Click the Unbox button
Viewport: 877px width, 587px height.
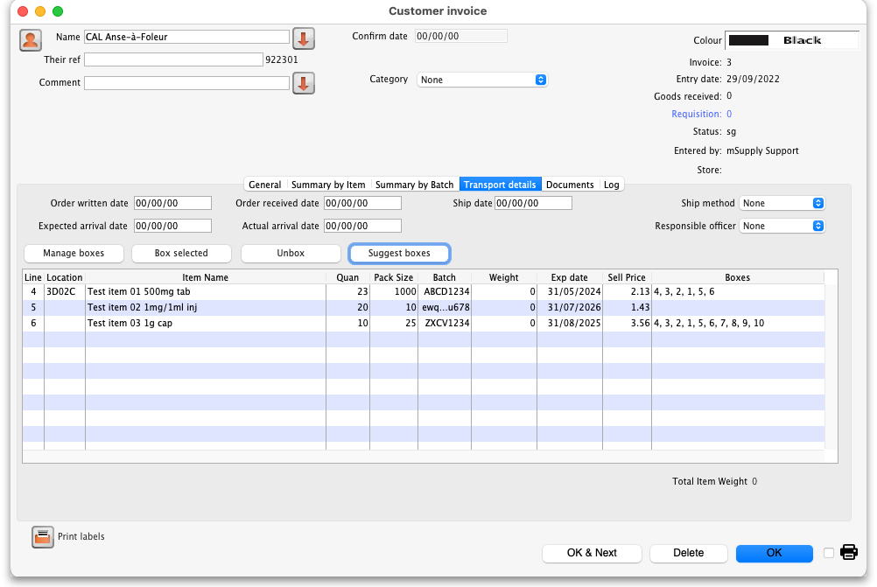pyautogui.click(x=291, y=253)
